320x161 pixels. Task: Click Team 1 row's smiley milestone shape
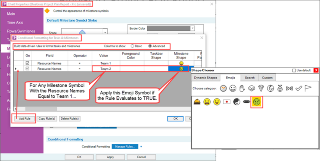point(181,63)
